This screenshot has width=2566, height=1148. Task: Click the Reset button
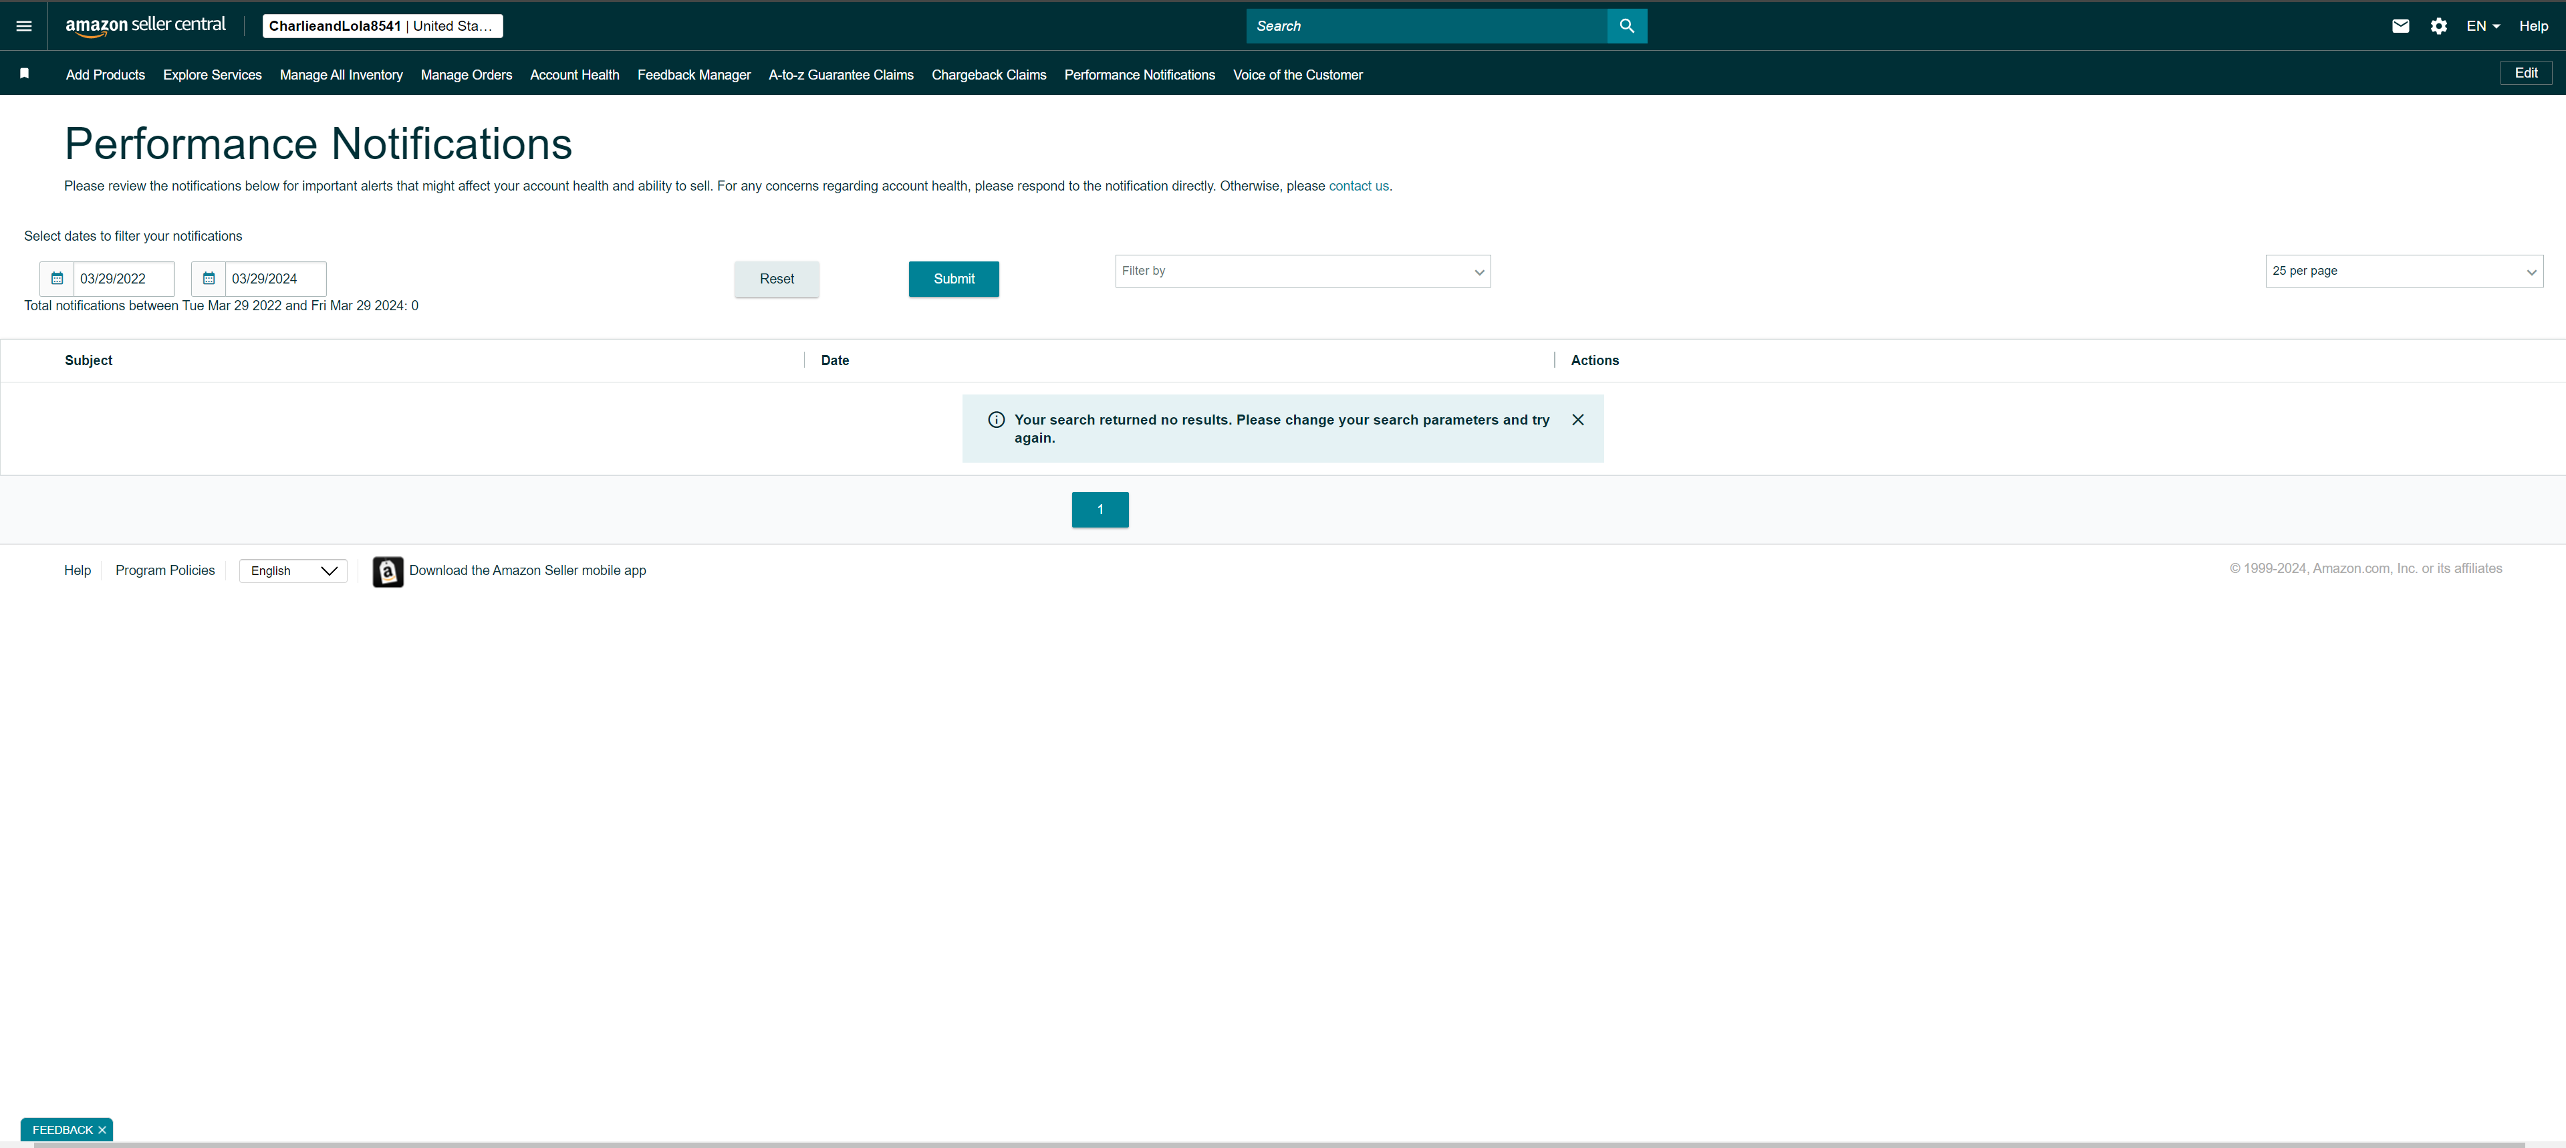point(777,279)
